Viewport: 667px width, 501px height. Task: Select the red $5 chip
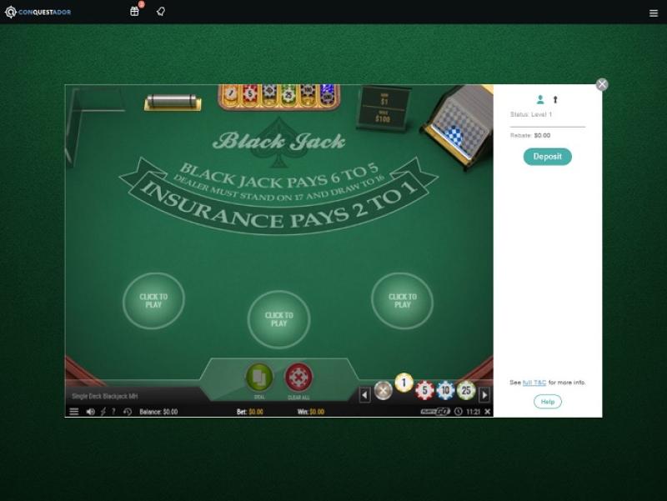[424, 389]
